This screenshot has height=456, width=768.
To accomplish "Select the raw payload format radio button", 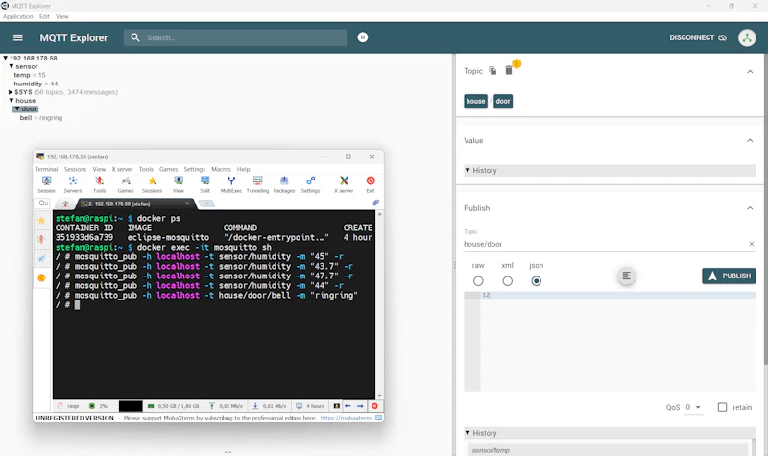I will 478,281.
